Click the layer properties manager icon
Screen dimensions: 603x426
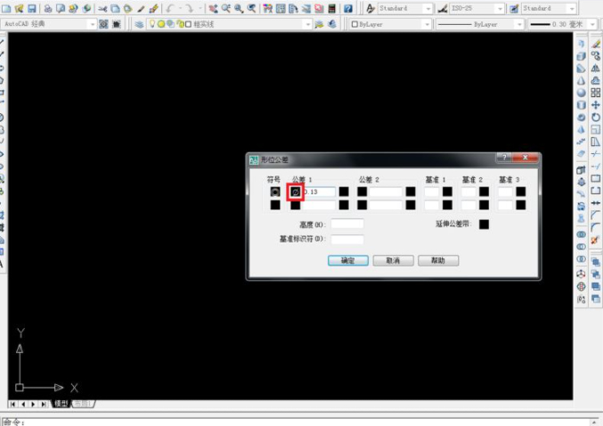(140, 24)
